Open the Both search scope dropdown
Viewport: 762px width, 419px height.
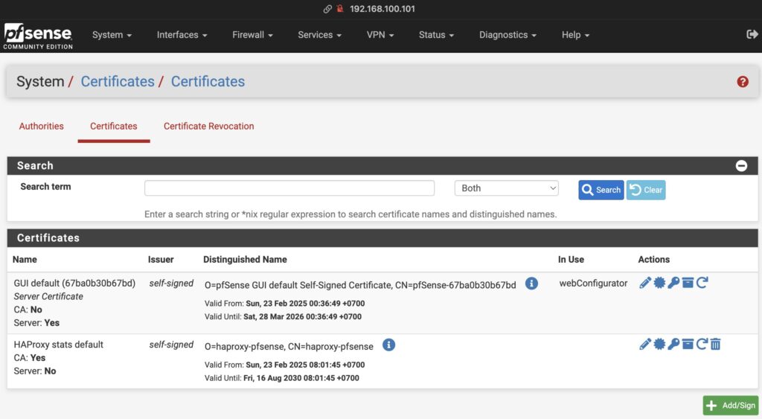click(x=506, y=188)
